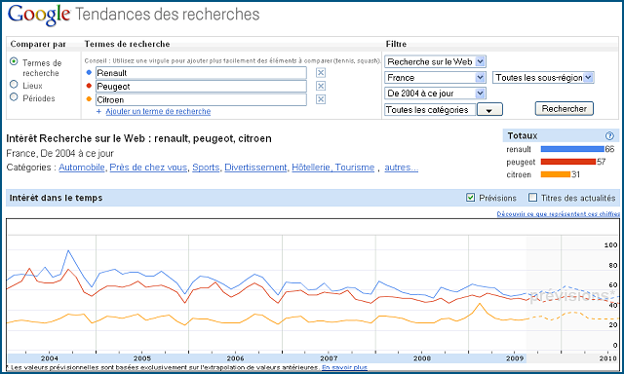624x374 pixels.
Task: Click the Tendances des recherches title
Action: coord(167,15)
